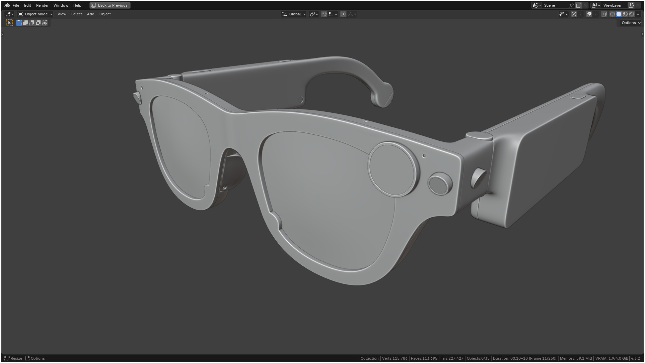
Task: Open the view layer browse icon
Action: pyautogui.click(x=596, y=5)
